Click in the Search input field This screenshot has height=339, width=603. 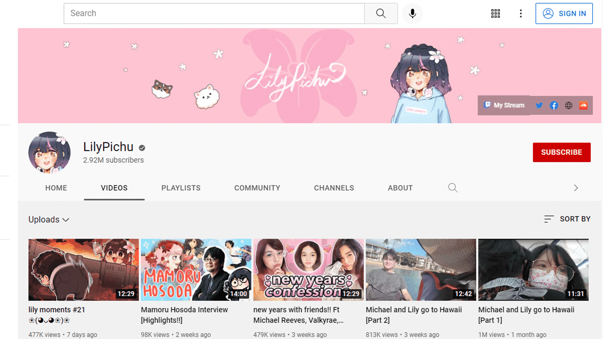tap(214, 13)
